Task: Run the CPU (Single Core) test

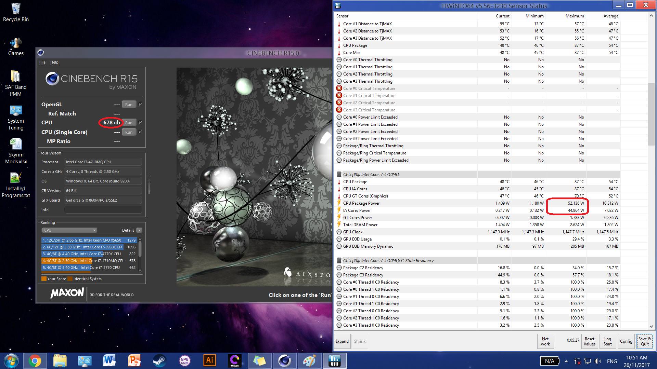Action: click(x=129, y=132)
